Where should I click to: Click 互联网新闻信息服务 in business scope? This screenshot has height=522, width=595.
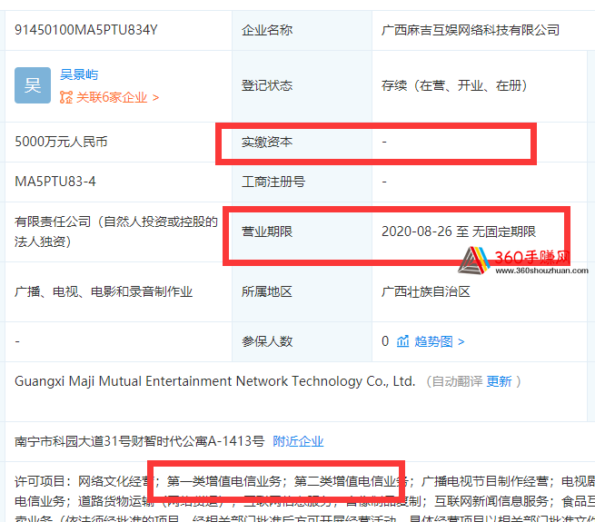coord(491,501)
